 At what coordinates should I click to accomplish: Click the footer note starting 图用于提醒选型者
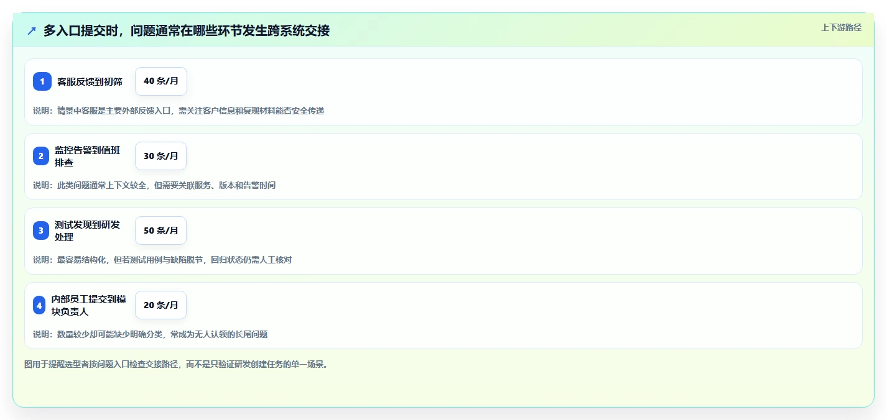point(176,364)
